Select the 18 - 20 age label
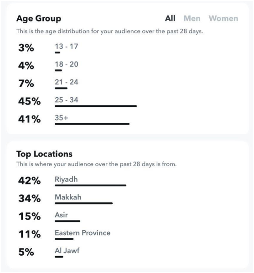The height and width of the screenshot is (273, 254). pos(67,64)
